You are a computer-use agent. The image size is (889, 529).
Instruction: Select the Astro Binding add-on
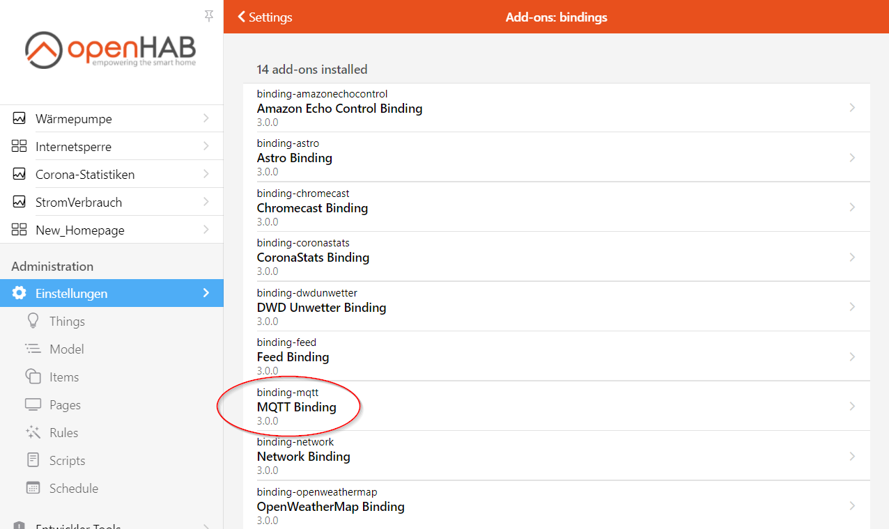click(295, 158)
